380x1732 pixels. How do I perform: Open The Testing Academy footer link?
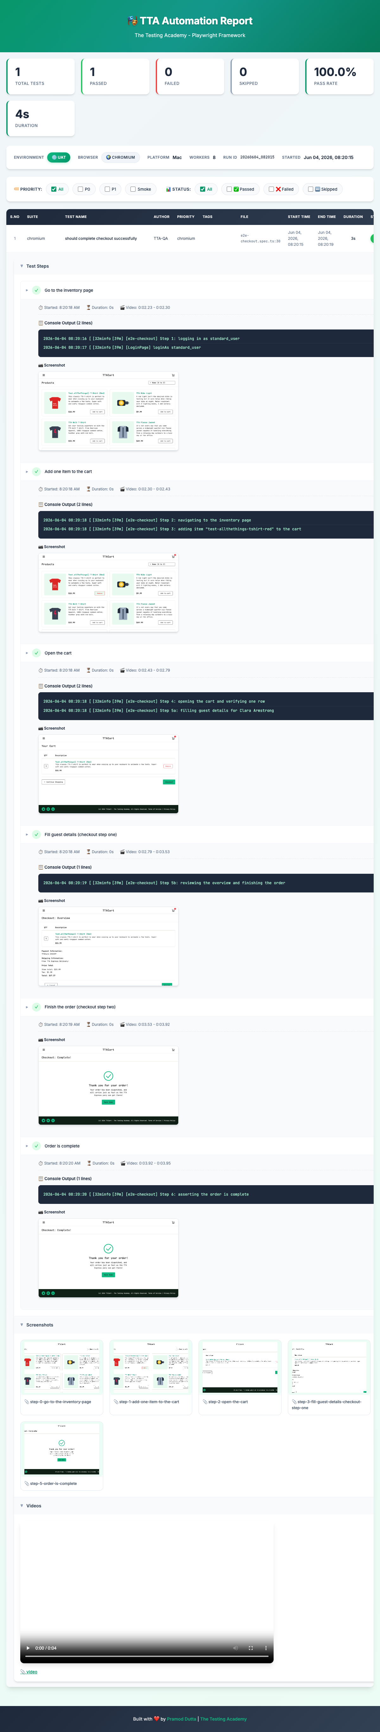point(223,1719)
